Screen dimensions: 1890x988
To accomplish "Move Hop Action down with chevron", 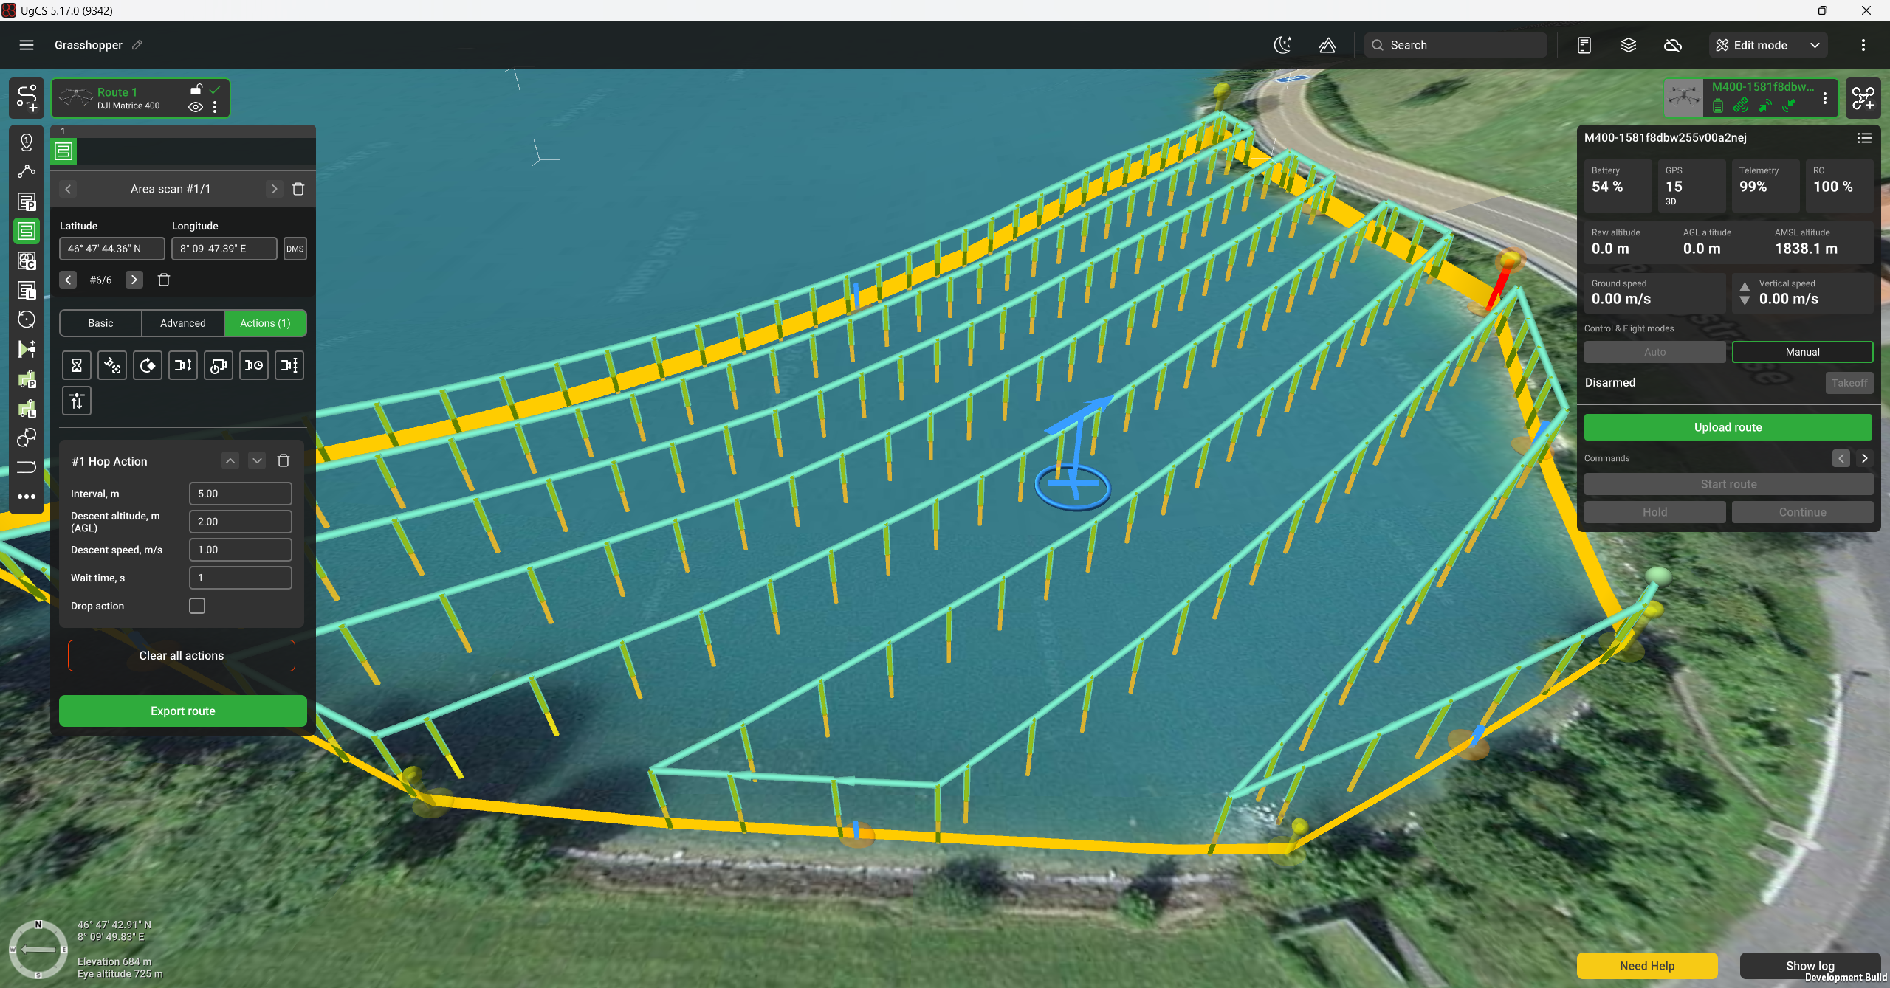I will pyautogui.click(x=257, y=461).
